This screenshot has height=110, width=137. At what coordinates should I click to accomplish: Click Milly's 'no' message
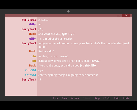(40, 25)
